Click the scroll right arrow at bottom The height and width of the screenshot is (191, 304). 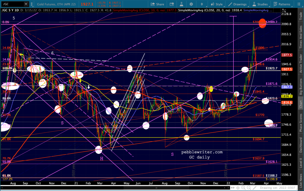pos(228,188)
